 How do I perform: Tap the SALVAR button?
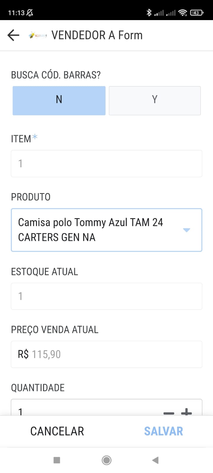coord(163,431)
